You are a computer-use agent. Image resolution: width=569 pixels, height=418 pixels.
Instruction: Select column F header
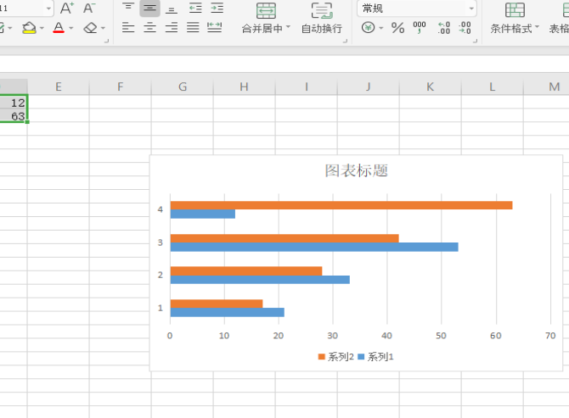[x=120, y=86]
